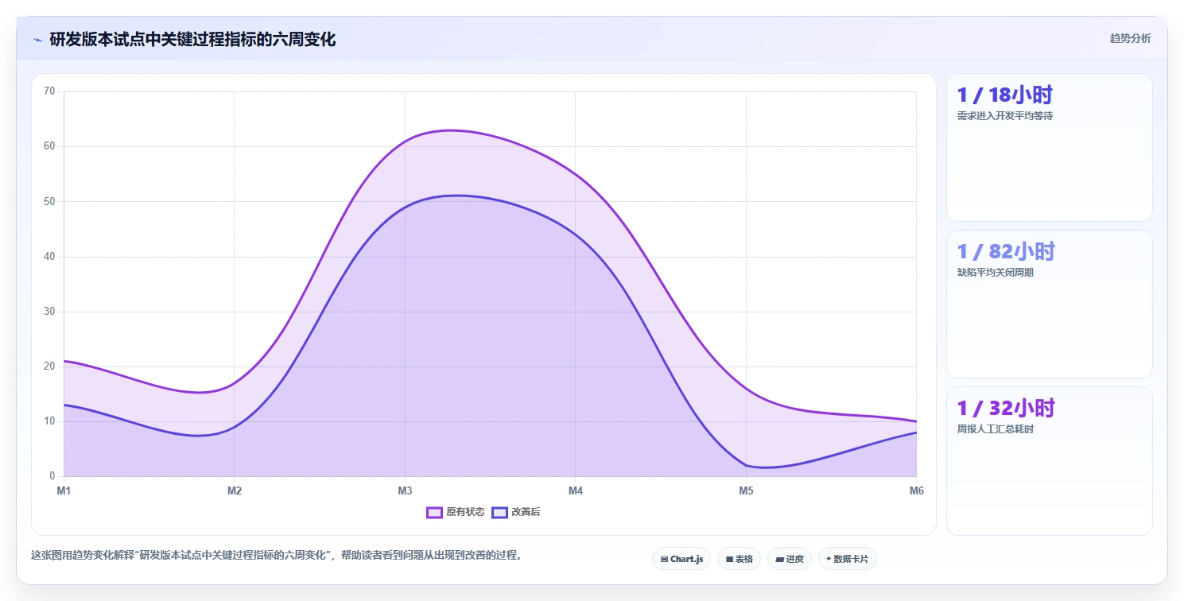1184x601 pixels.
Task: Open the 缺陷平均关闭周期 metric card
Action: pyautogui.click(x=1049, y=304)
